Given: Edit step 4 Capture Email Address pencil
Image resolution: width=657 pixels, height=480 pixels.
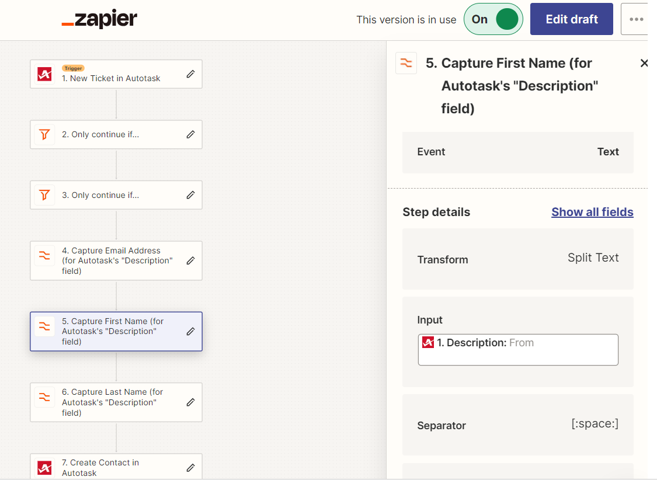Looking at the screenshot, I should point(190,260).
